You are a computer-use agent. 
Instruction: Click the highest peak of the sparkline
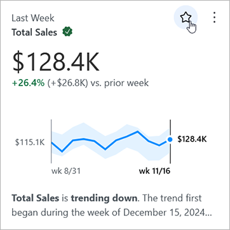138,131
